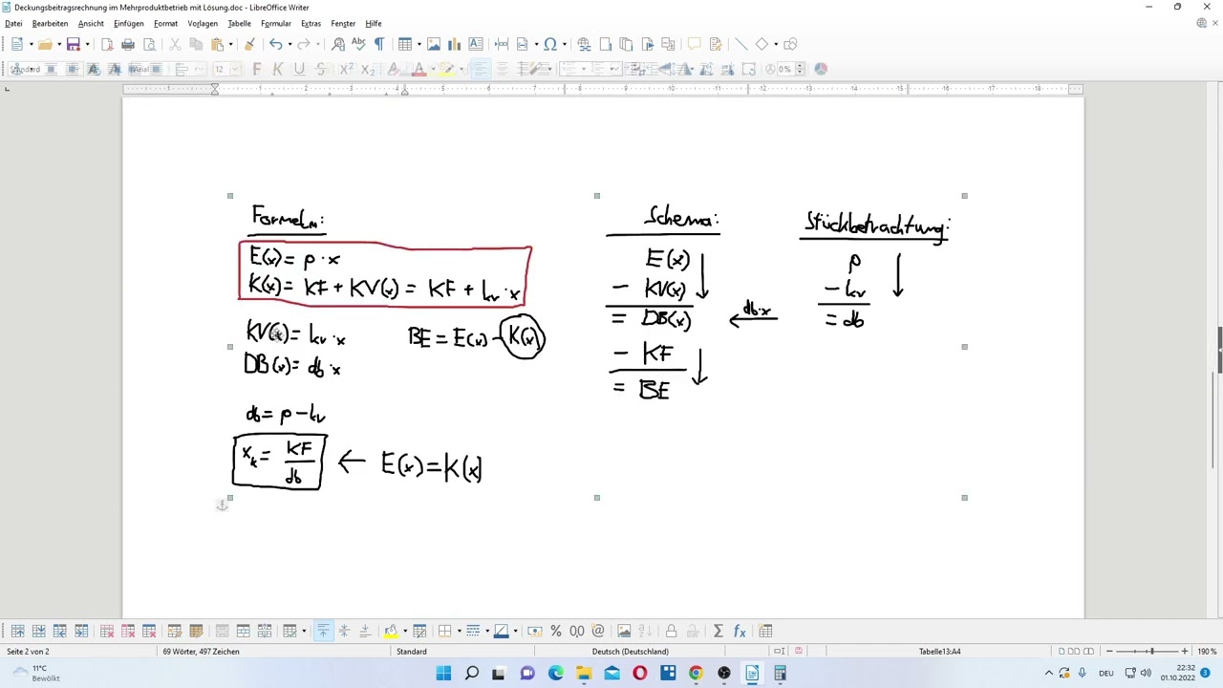Insert a text box

coord(476,44)
